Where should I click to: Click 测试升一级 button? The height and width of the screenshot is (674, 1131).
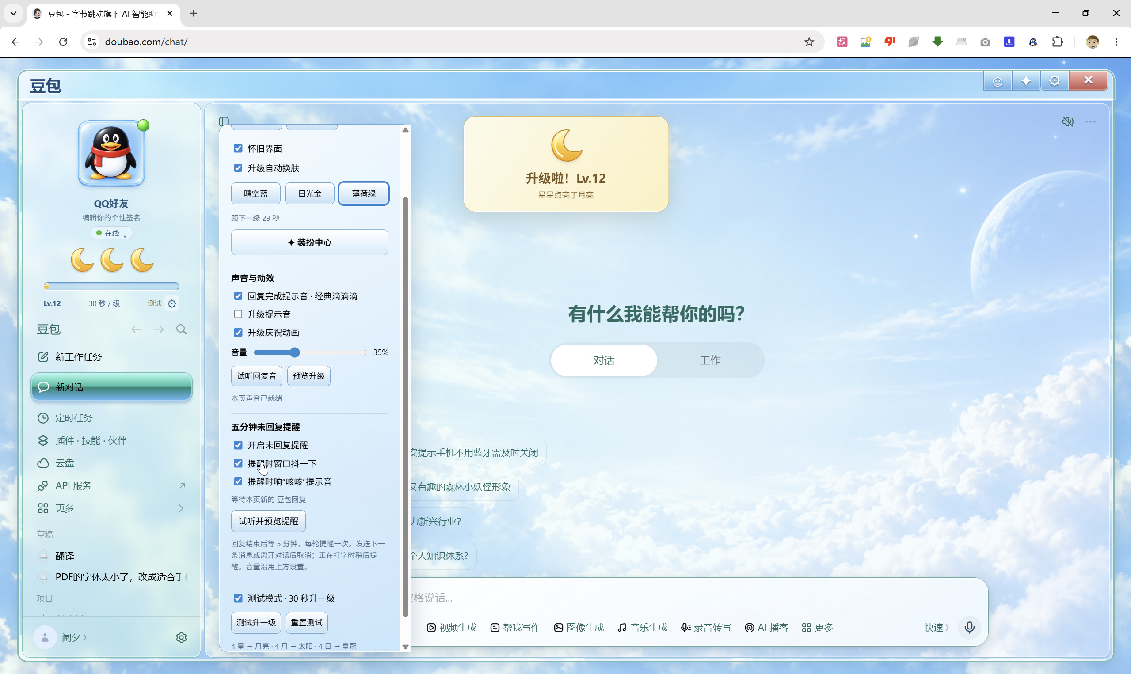[256, 622]
